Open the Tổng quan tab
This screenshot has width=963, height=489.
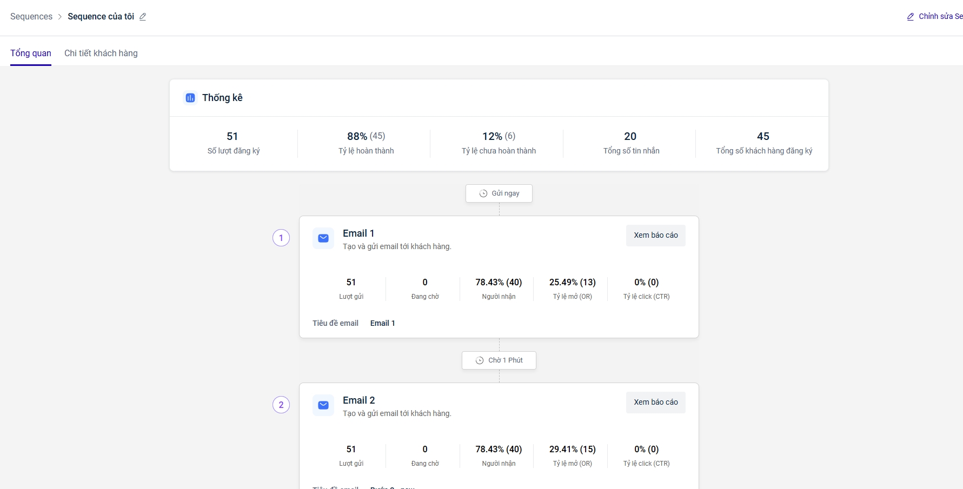tap(31, 53)
